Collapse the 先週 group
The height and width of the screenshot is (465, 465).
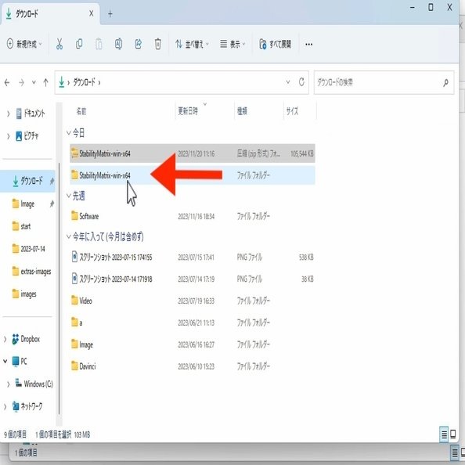[69, 196]
